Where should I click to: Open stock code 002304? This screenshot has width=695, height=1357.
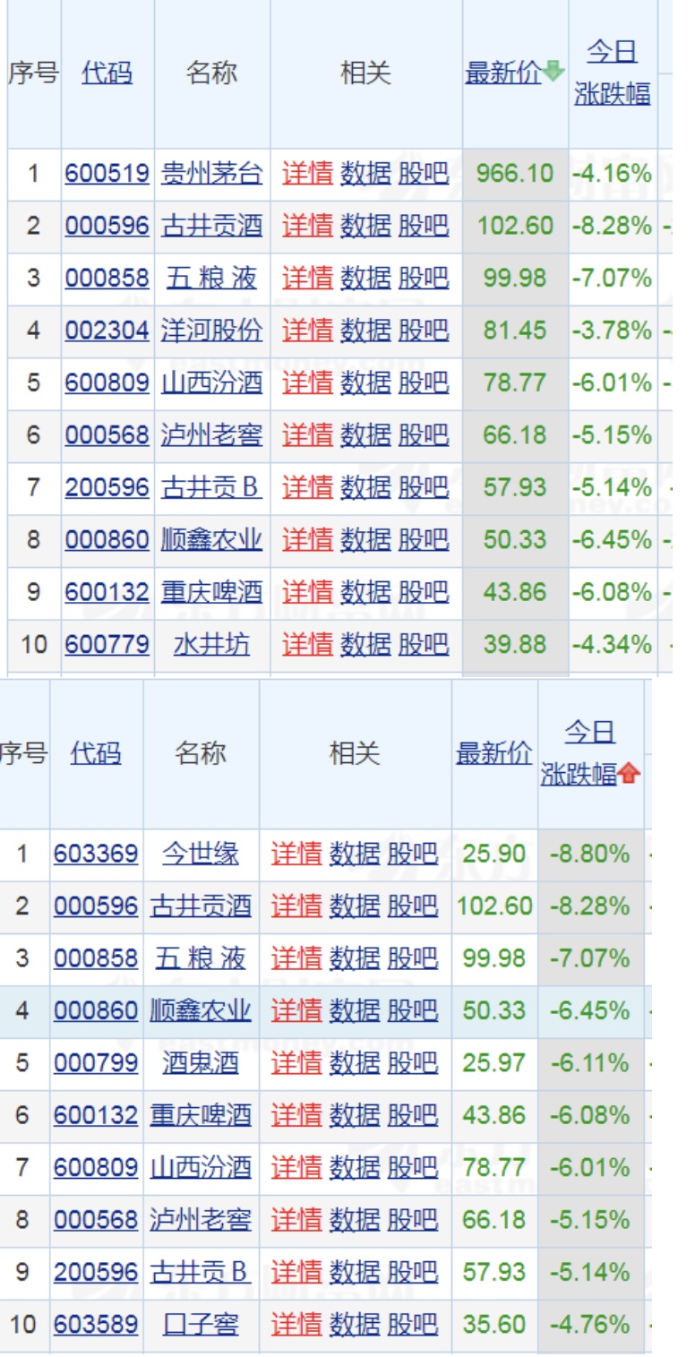point(107,331)
